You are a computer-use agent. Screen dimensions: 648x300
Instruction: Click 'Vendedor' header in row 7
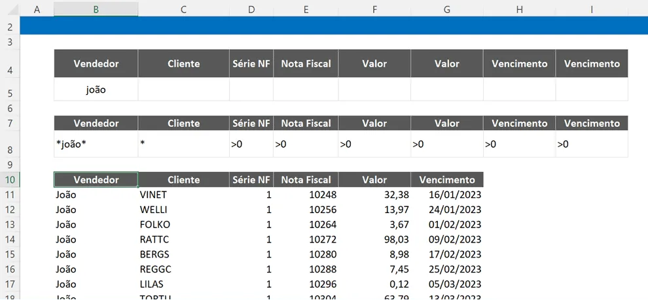coord(96,123)
